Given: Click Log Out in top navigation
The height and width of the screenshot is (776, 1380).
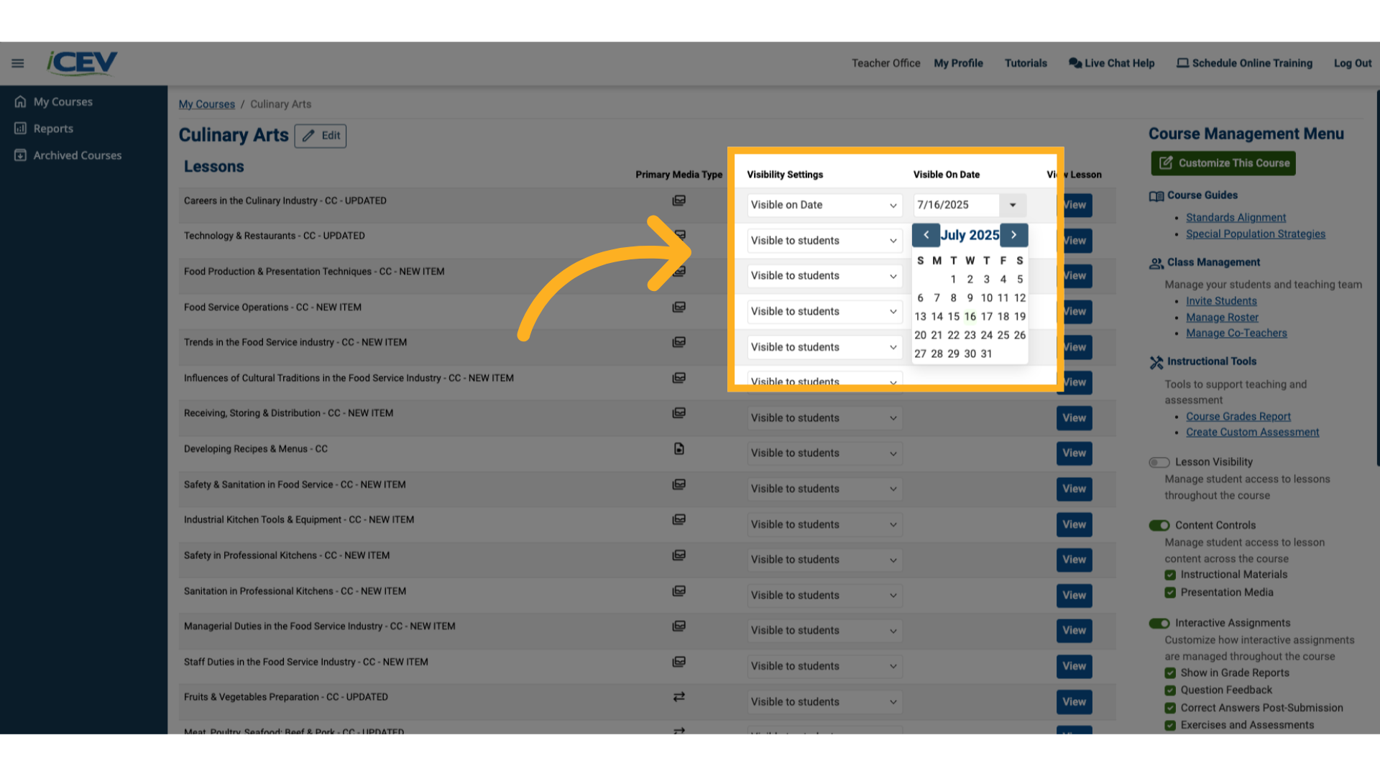Looking at the screenshot, I should tap(1353, 63).
